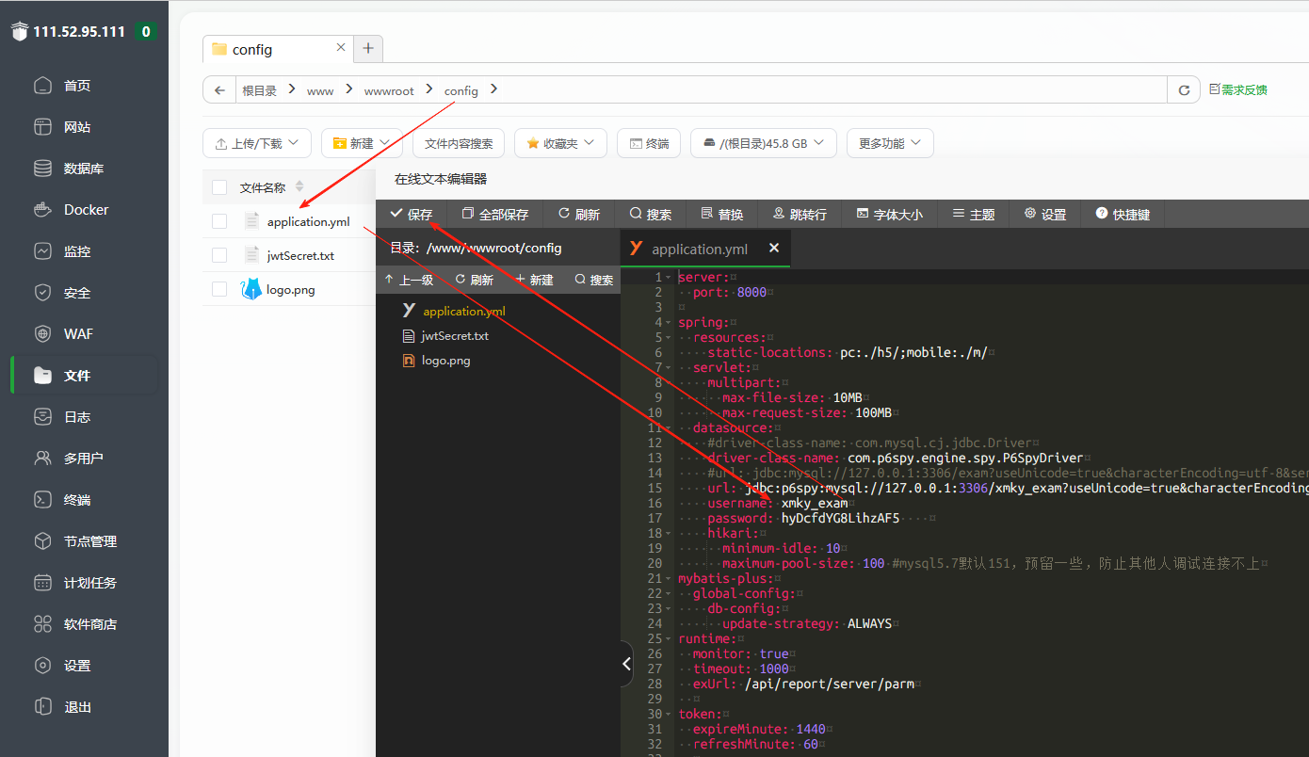Click the WAF globe icon in sidebar
The height and width of the screenshot is (757, 1309).
[42, 334]
